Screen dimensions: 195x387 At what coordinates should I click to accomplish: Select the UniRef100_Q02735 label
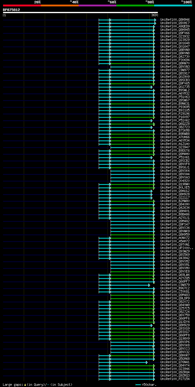(175, 87)
